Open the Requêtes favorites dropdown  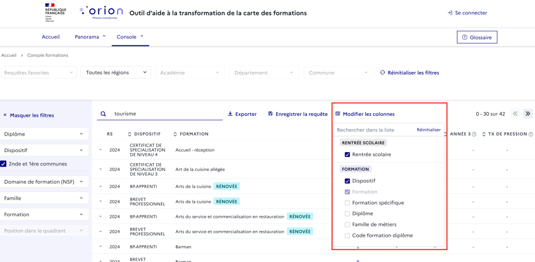[x=39, y=73]
